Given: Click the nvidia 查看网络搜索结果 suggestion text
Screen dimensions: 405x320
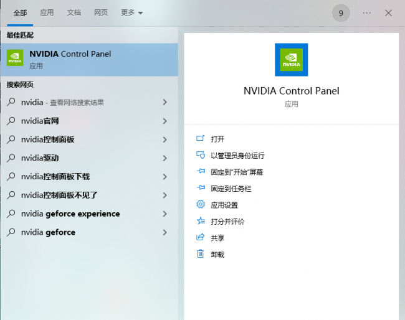Looking at the screenshot, I should click(x=62, y=103).
